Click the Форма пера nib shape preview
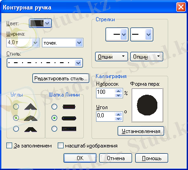Image resolution: width=188 pixels, height=170 pixels. point(147,105)
